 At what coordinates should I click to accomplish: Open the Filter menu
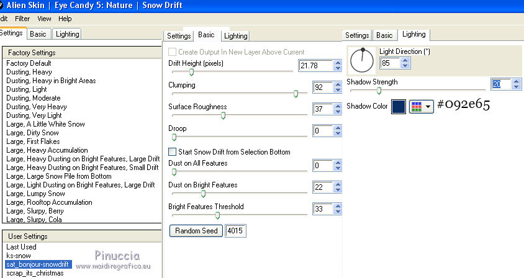tap(22, 19)
